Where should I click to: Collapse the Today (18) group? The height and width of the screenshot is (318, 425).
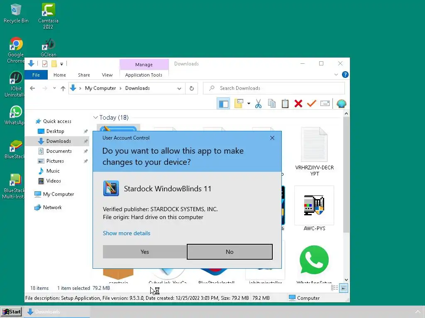[x=95, y=117]
